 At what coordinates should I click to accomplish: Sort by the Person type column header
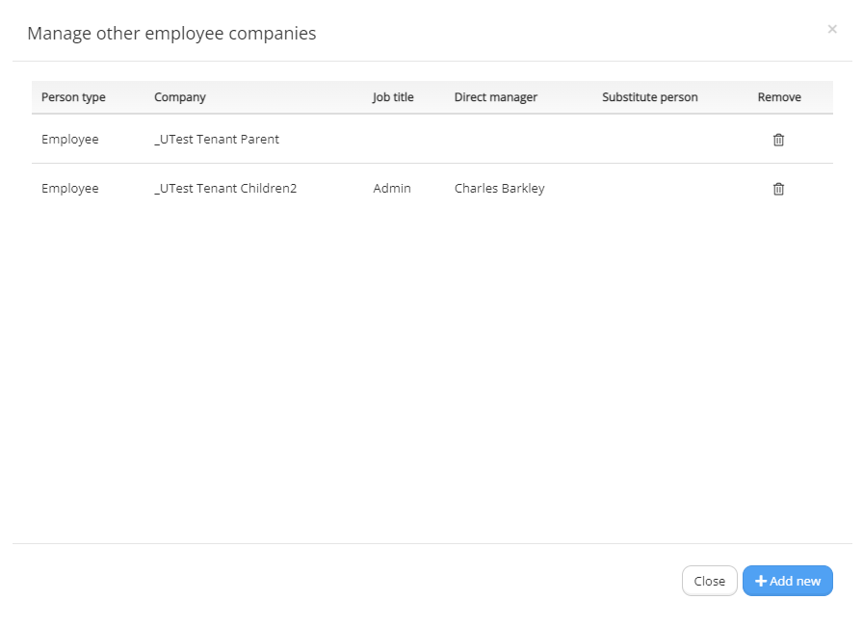click(74, 97)
